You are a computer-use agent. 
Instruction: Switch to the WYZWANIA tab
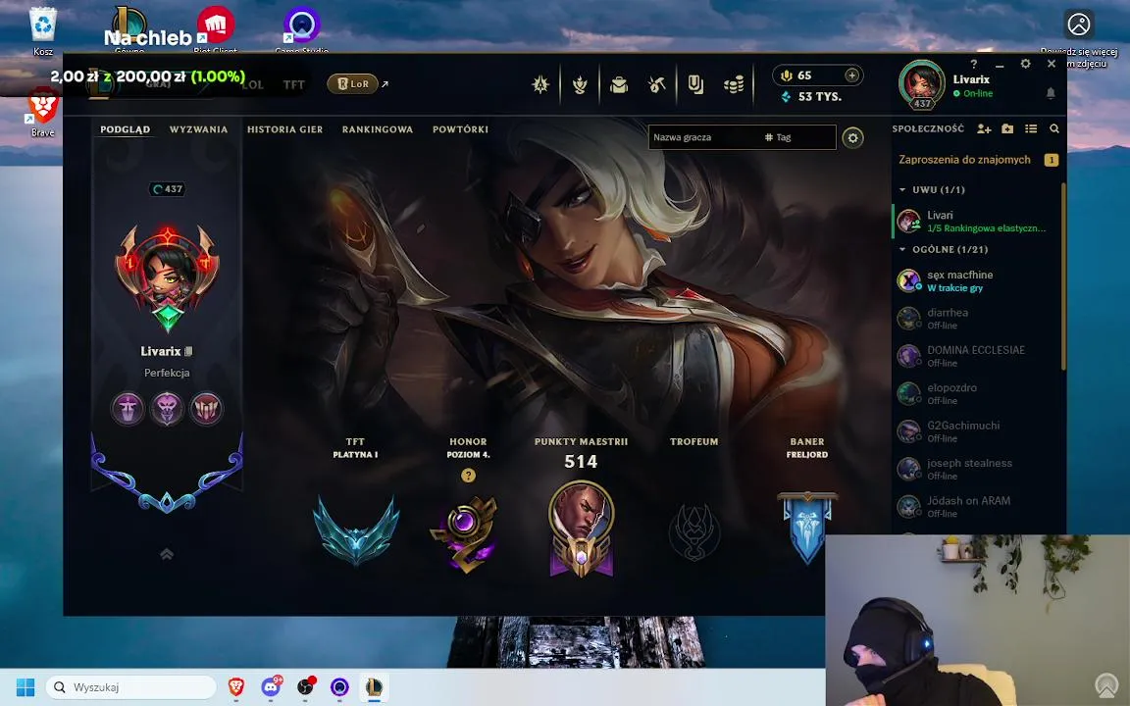(198, 129)
